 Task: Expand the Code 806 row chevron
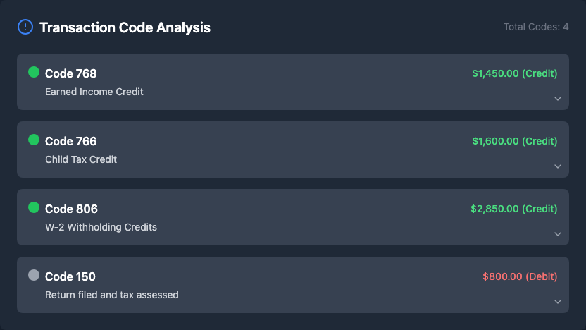558,234
